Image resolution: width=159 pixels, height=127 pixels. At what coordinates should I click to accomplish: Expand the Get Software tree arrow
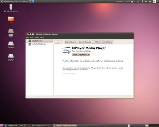tap(27, 41)
